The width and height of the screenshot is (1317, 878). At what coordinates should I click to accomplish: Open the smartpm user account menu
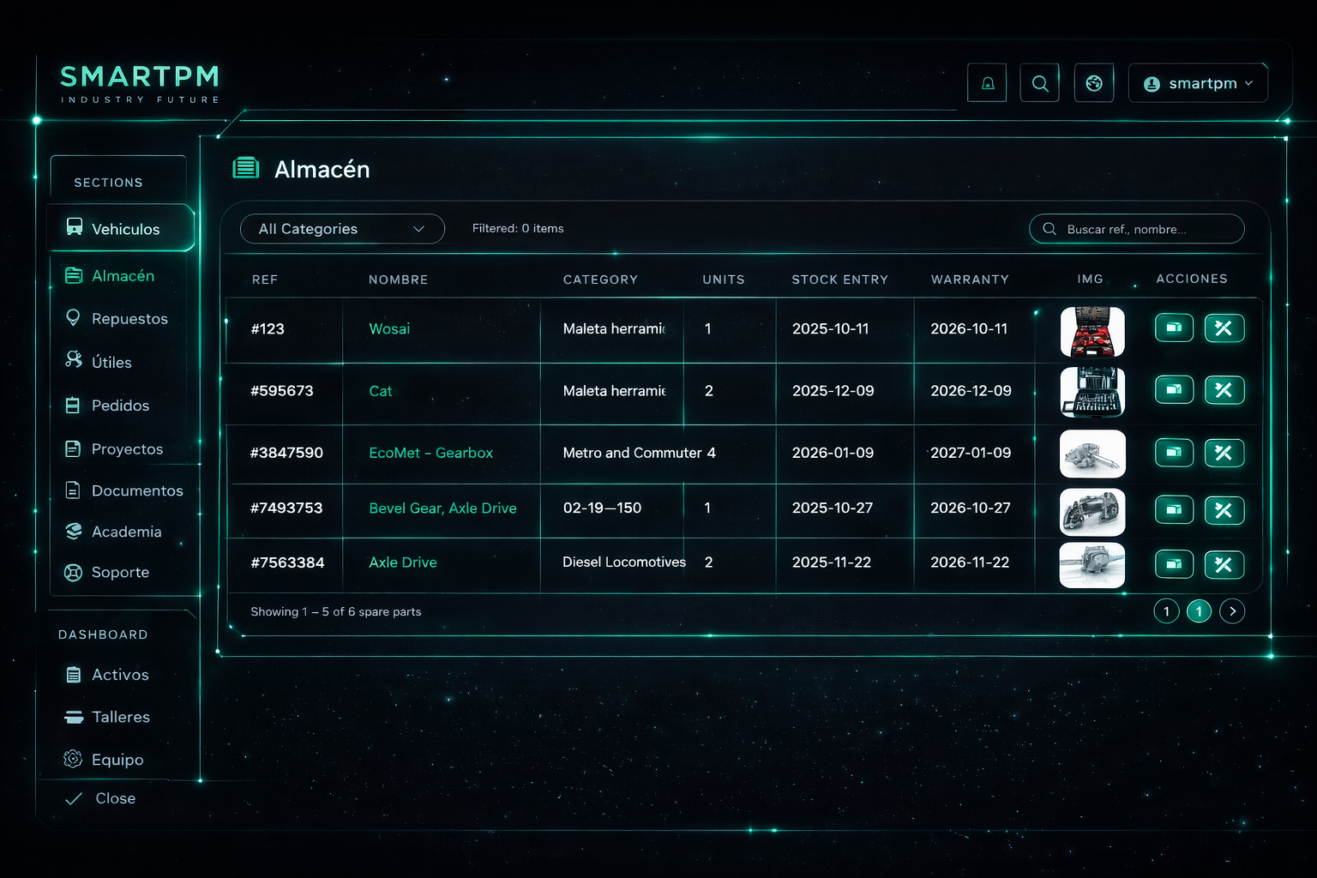(x=1198, y=83)
